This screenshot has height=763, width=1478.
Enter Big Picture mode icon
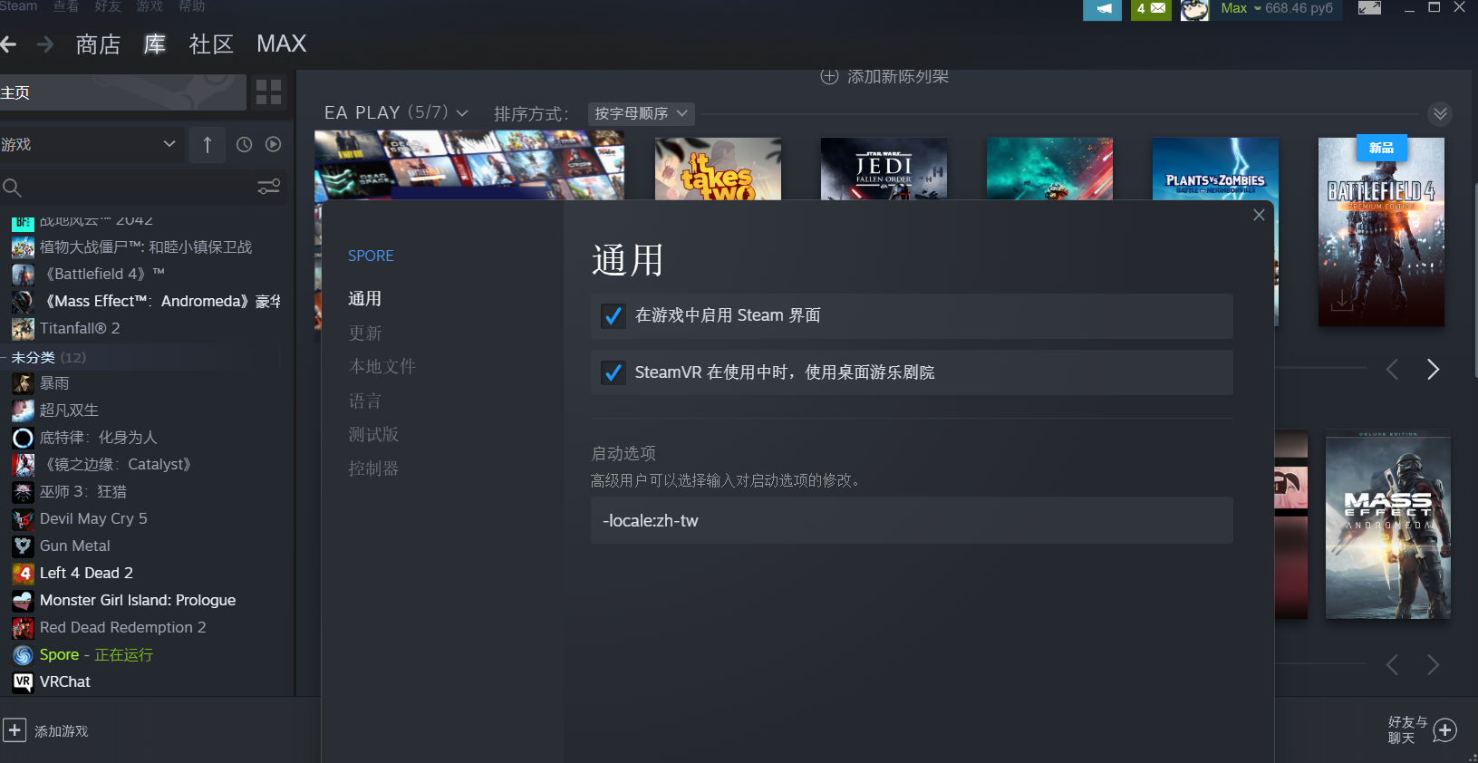point(1369,8)
